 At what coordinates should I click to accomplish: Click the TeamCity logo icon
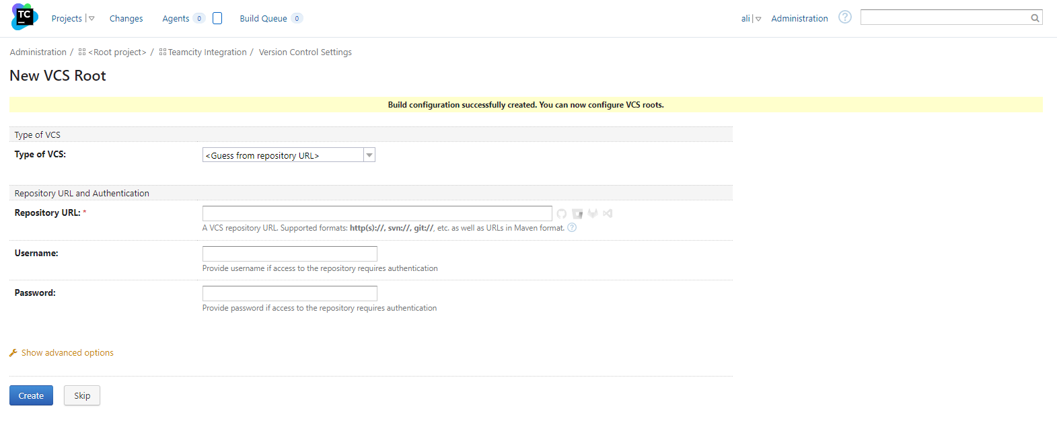pyautogui.click(x=24, y=17)
